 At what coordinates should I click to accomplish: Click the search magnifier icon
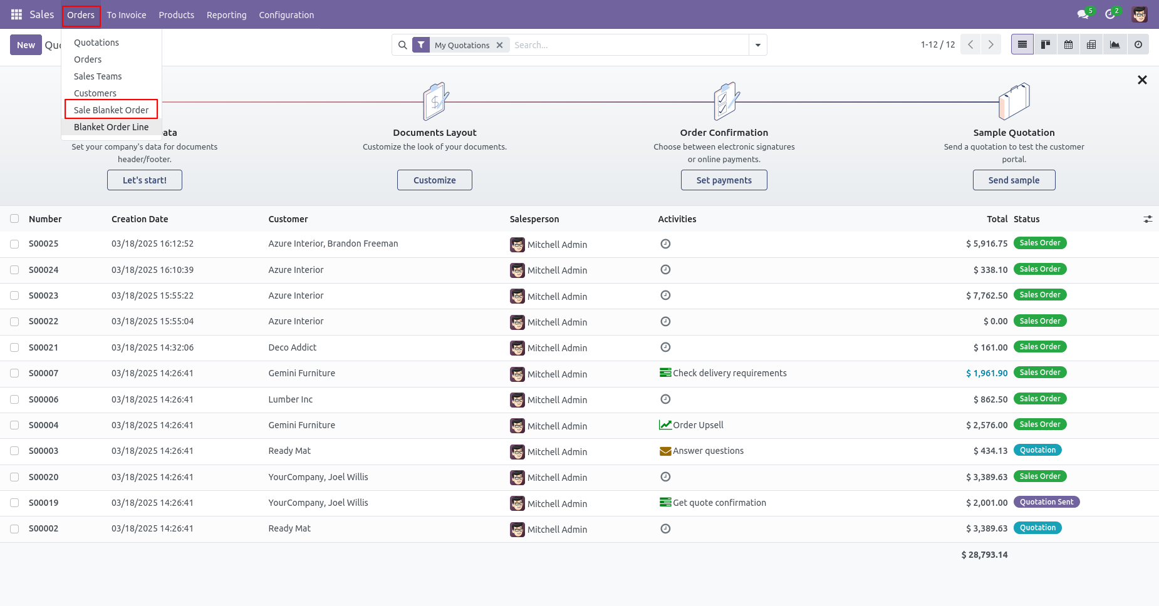tap(403, 45)
